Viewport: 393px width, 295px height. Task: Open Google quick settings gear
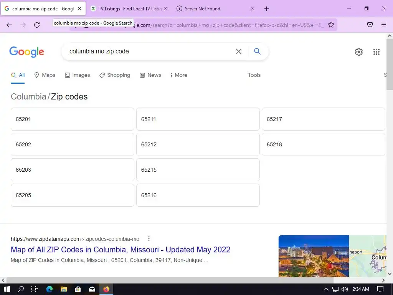pos(359,52)
